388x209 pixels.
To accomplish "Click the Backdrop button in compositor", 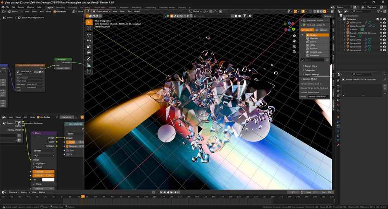I will 67,117.
